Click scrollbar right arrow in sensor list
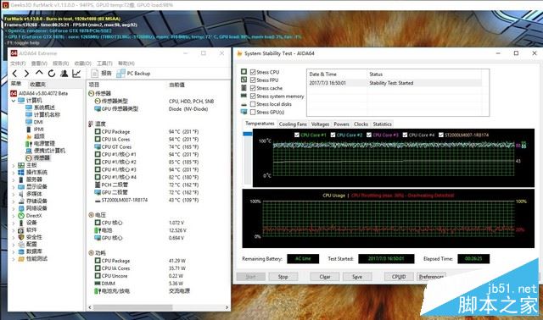Screen dimensions: 543x320 [x=227, y=307]
